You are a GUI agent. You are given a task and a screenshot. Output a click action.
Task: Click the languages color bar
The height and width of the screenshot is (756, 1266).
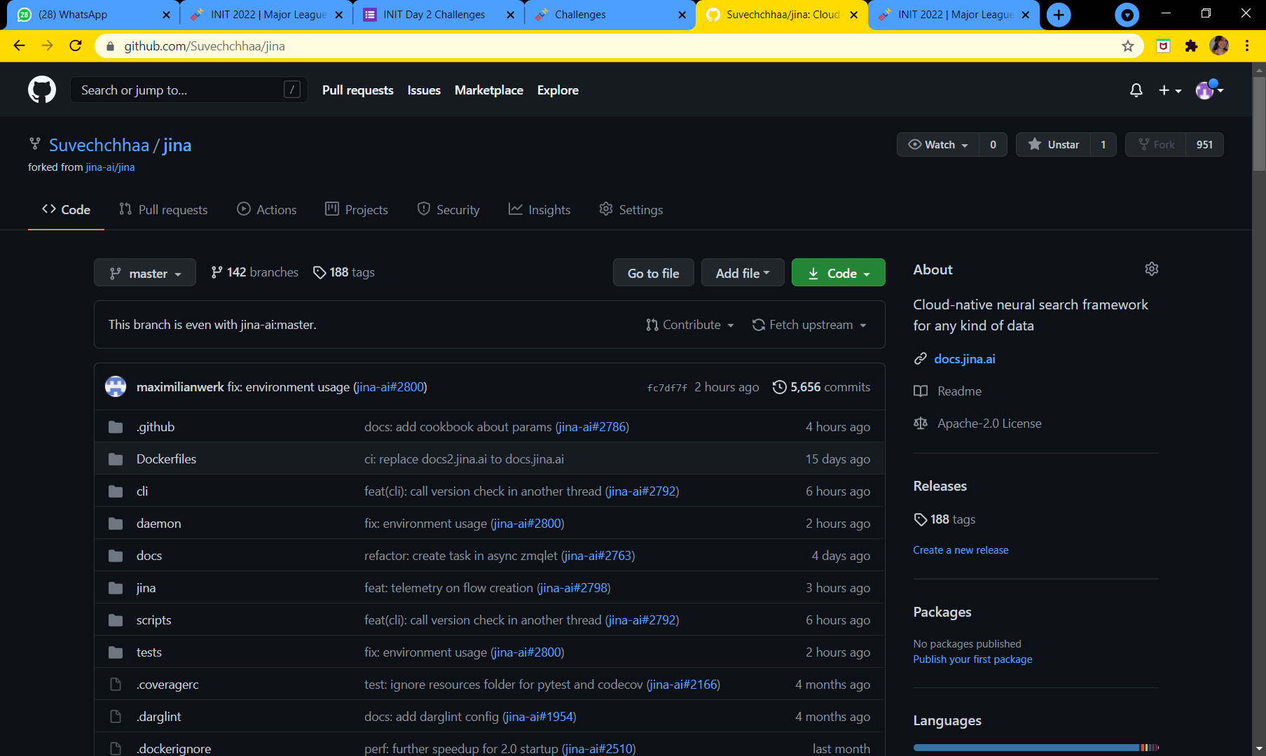point(1035,748)
